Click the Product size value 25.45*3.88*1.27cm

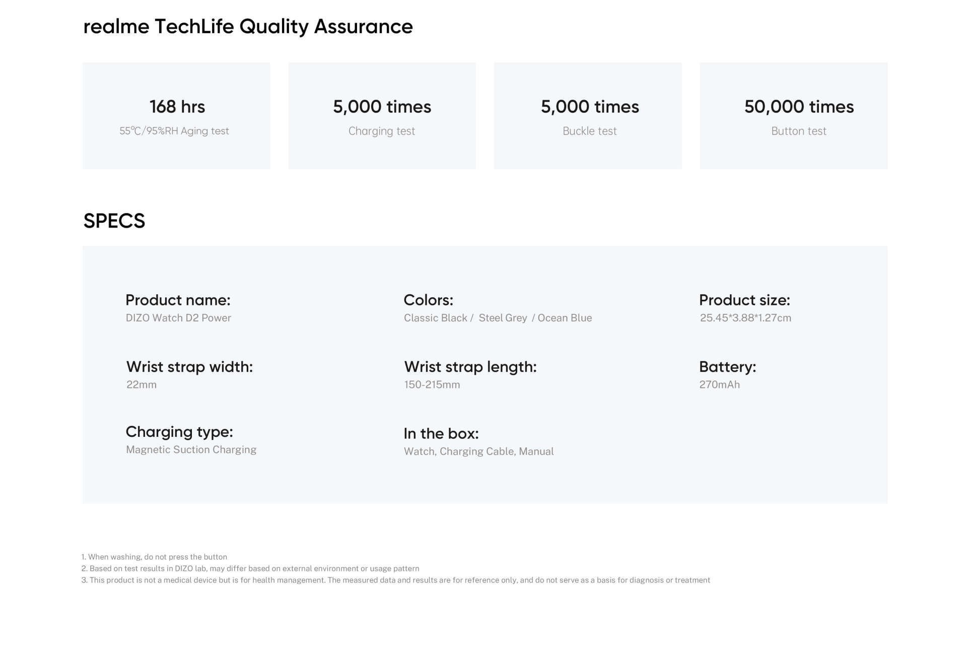coord(745,318)
